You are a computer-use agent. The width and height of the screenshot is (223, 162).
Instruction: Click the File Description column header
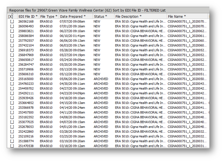129,16
